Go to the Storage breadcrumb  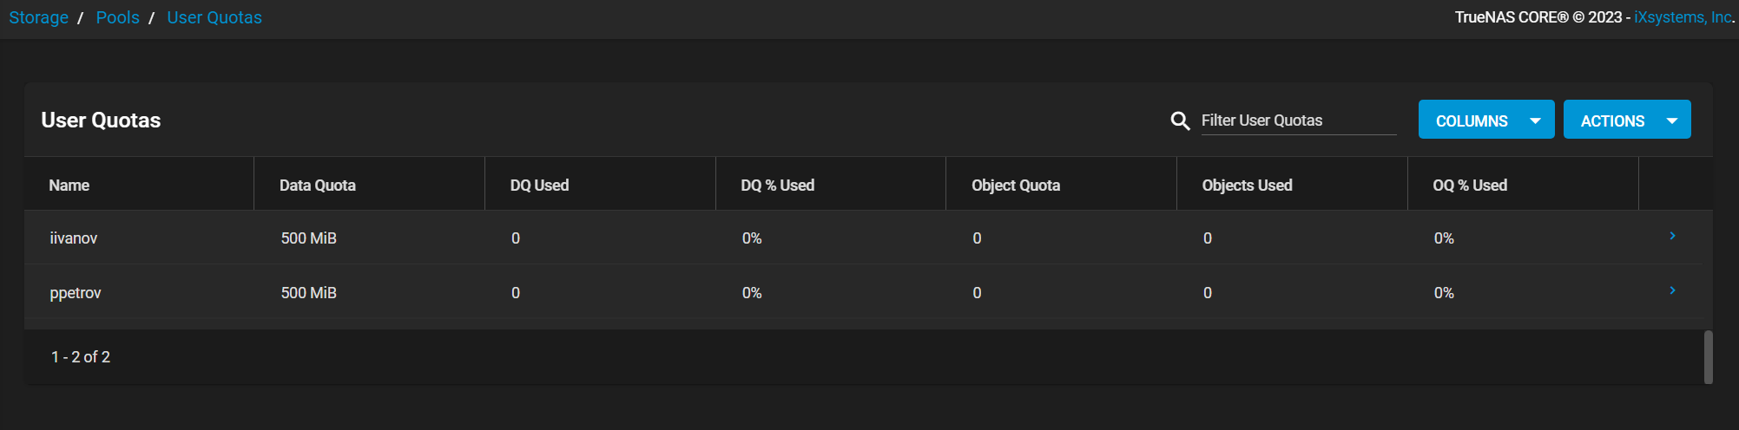38,17
